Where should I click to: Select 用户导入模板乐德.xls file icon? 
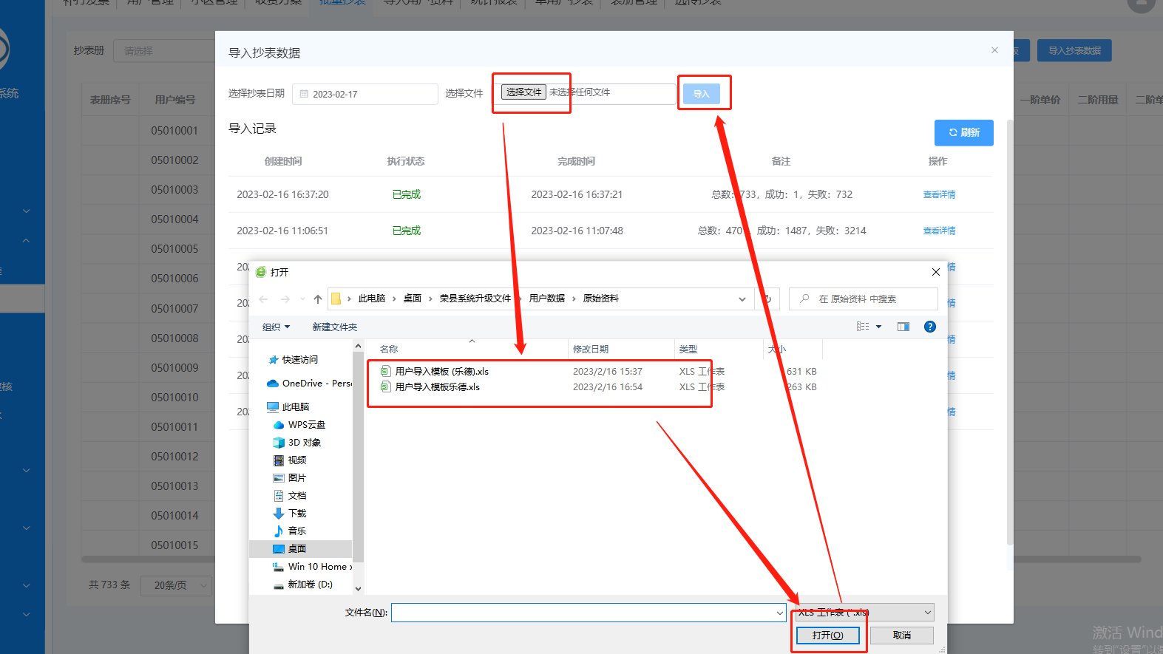click(x=385, y=386)
